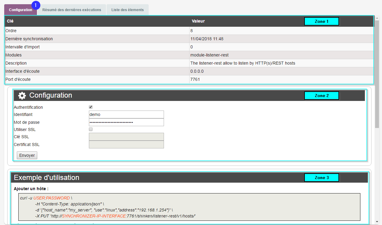Click the gear icon beside Configuration heading
382x225 pixels.
pyautogui.click(x=22, y=96)
